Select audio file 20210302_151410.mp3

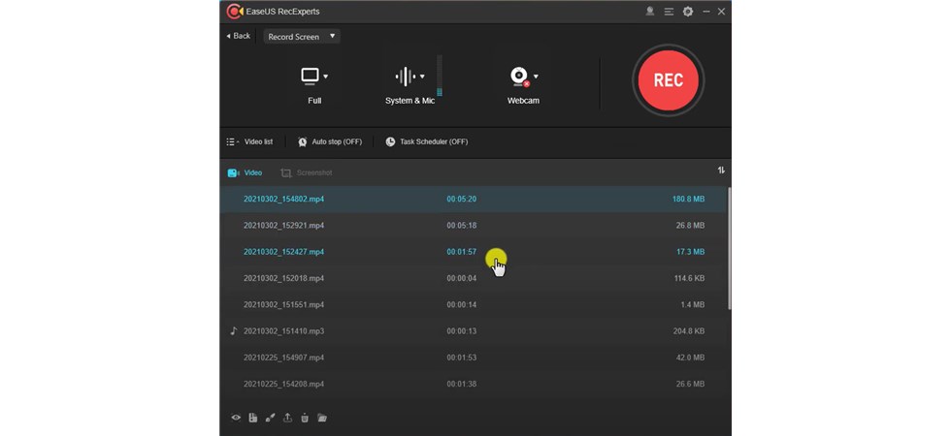point(474,331)
